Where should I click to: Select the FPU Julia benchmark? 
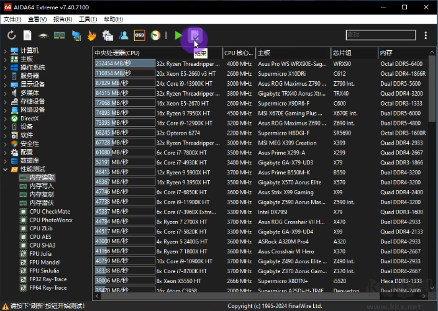(x=40, y=254)
